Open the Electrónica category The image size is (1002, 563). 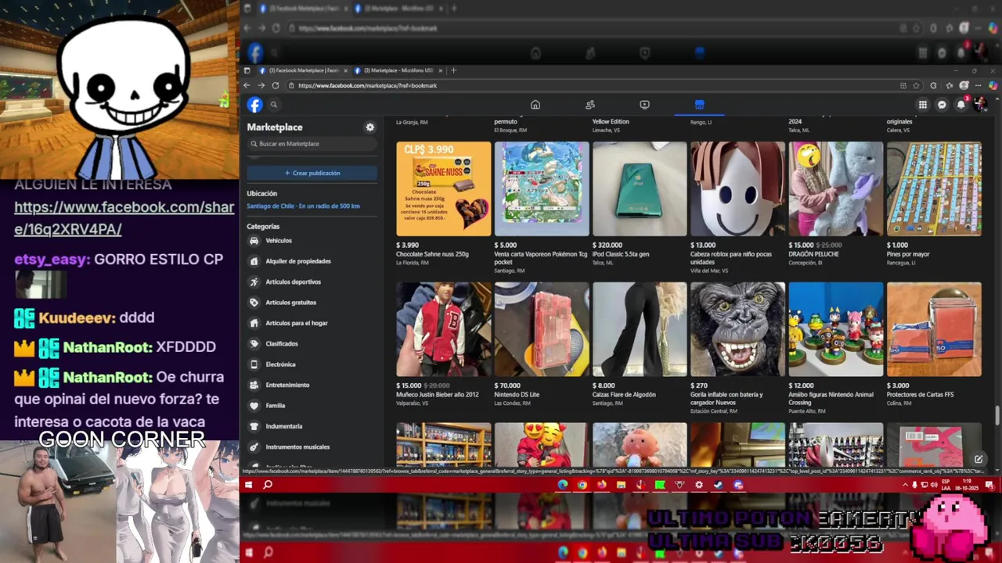point(280,364)
